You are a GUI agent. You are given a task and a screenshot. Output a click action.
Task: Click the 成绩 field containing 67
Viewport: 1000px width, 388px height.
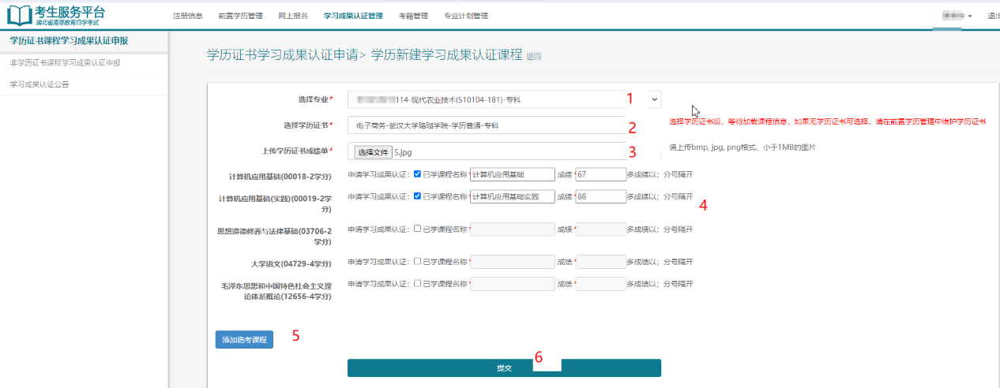[x=600, y=174]
